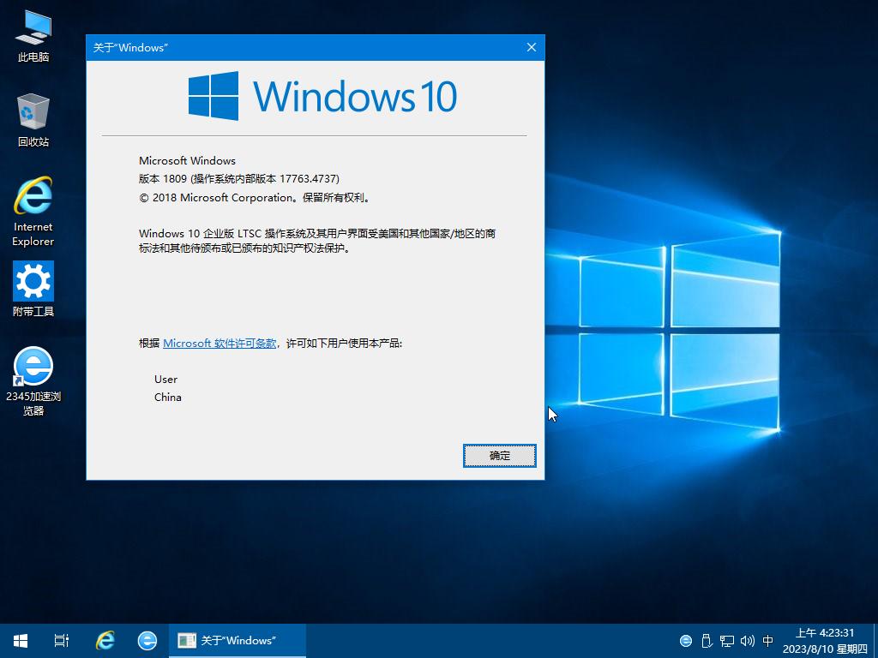Click the 2345 browser tray icon

(685, 641)
